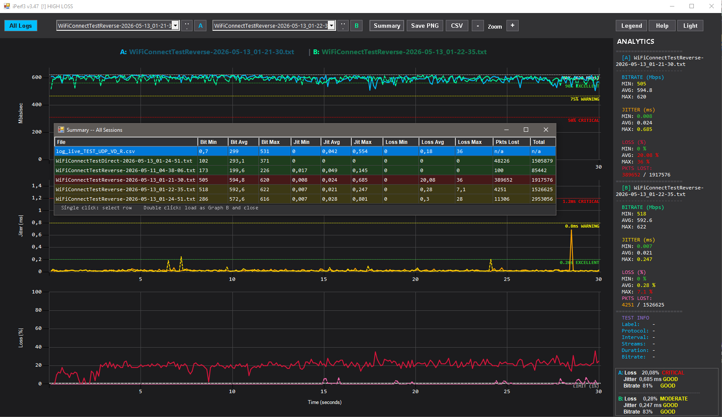
Task: Click the iPerf3 app icon in title bar
Action: pos(7,6)
